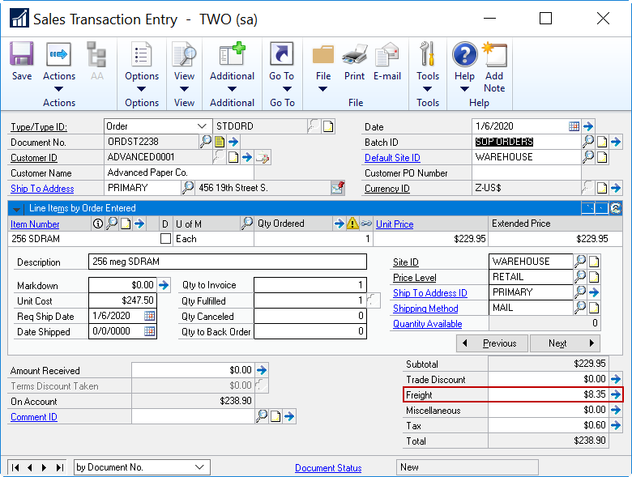Click the Freight expansion arrow
Viewport: 632px width, 477px height.
(616, 395)
